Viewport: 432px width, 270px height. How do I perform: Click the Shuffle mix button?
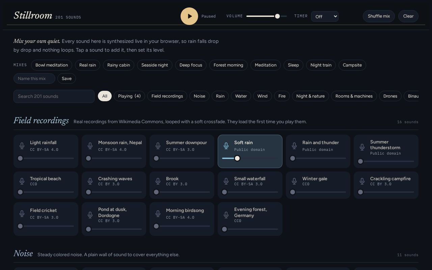click(379, 16)
